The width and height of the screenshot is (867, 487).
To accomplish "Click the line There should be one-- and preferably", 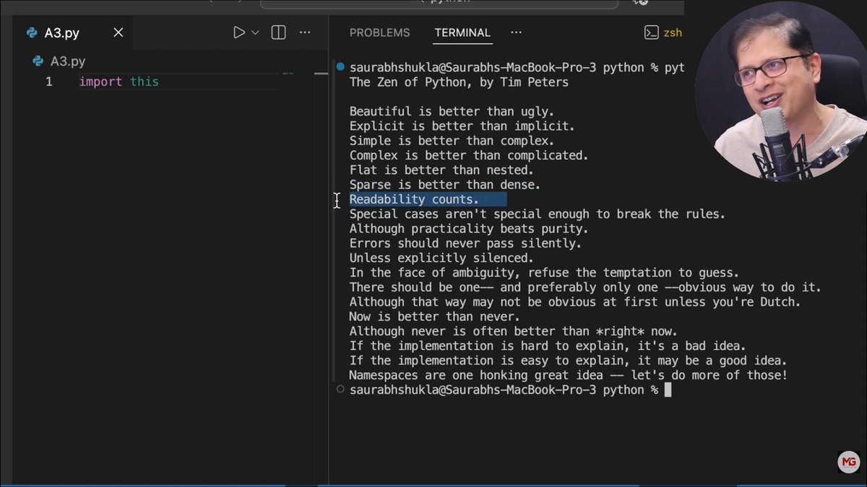I will (x=585, y=287).
